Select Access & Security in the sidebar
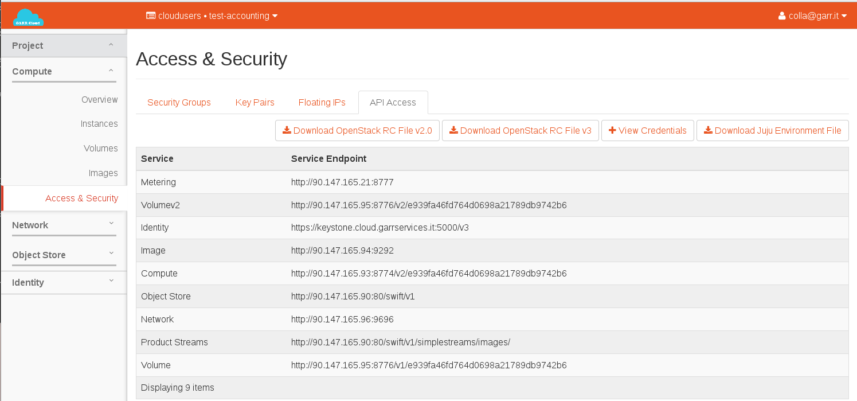 coord(81,198)
